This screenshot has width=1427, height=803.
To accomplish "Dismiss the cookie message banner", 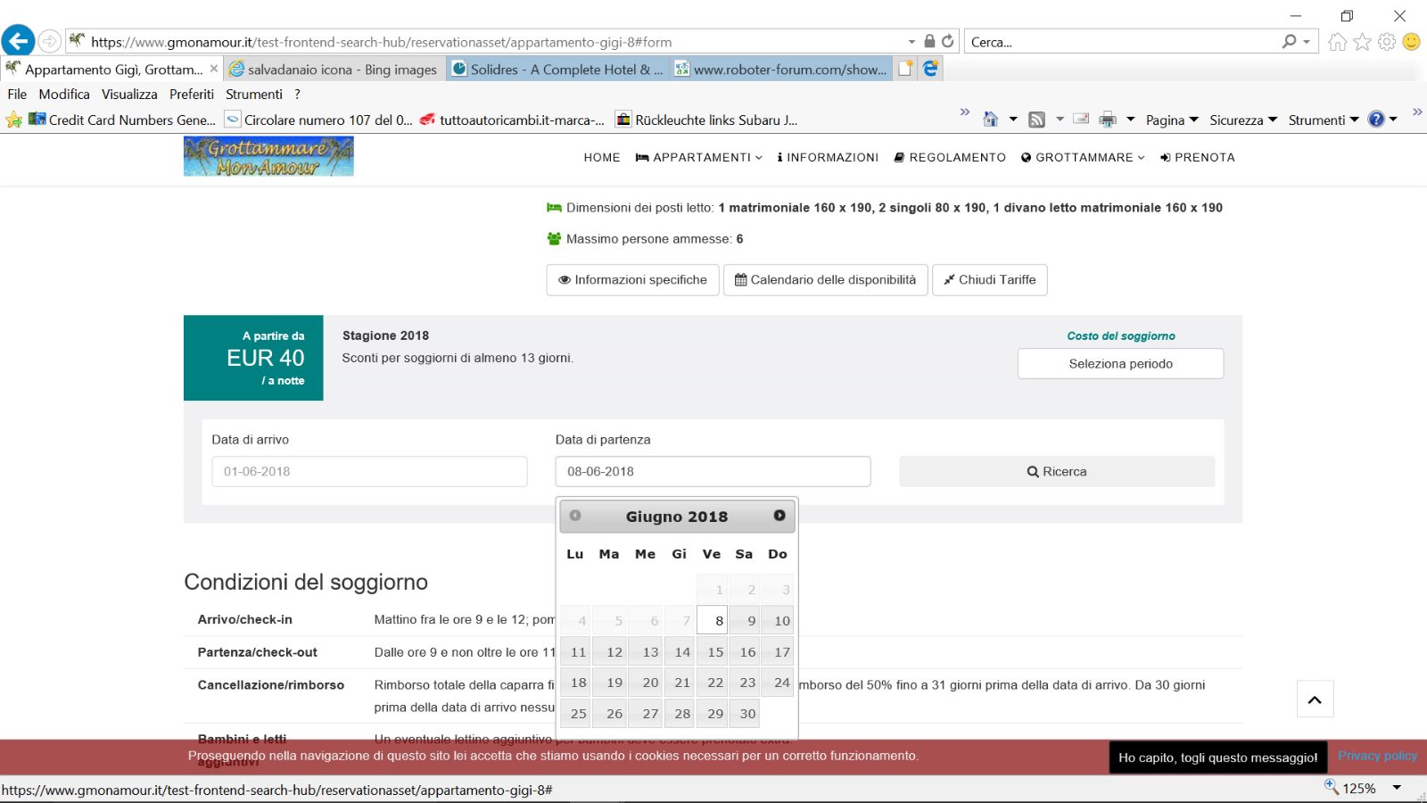I will click(x=1217, y=757).
